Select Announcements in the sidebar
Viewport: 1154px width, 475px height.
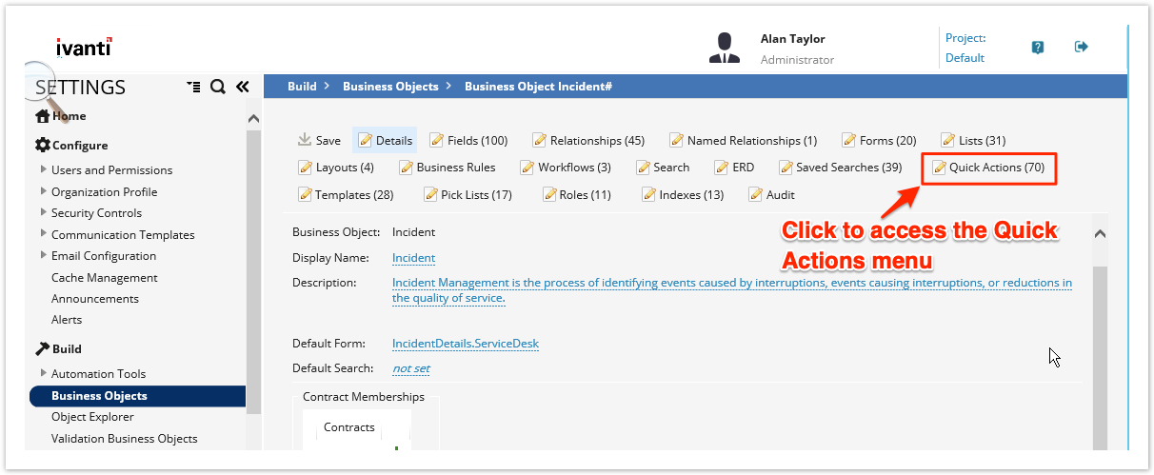click(x=95, y=299)
